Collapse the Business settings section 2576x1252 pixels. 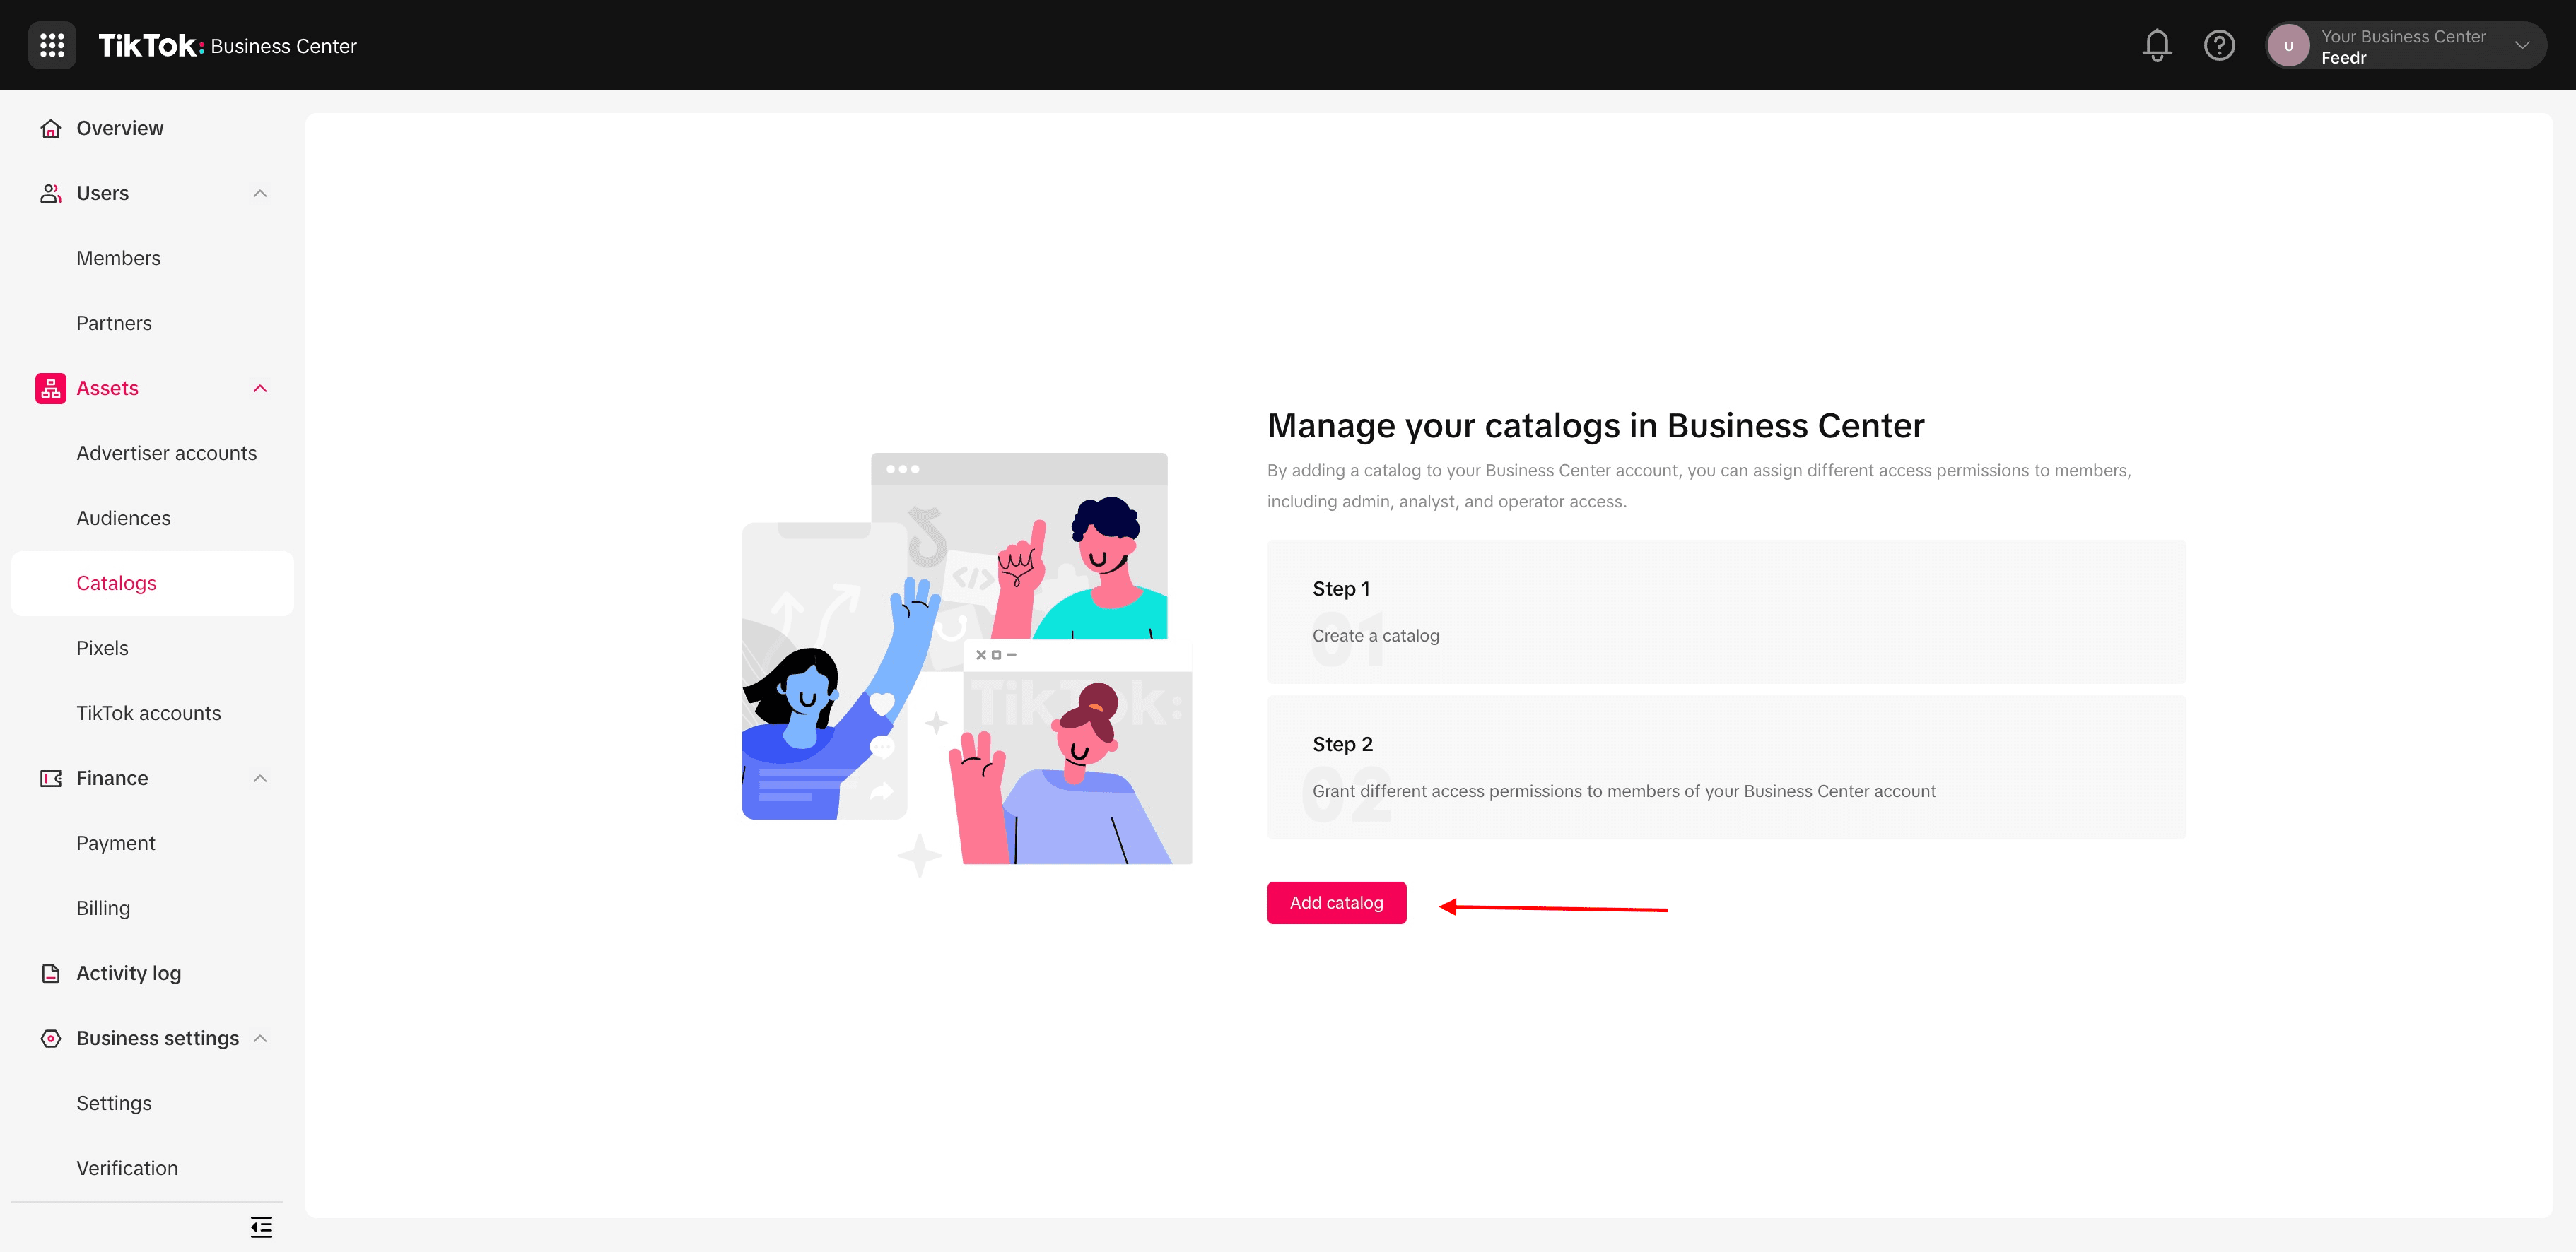[x=260, y=1038]
